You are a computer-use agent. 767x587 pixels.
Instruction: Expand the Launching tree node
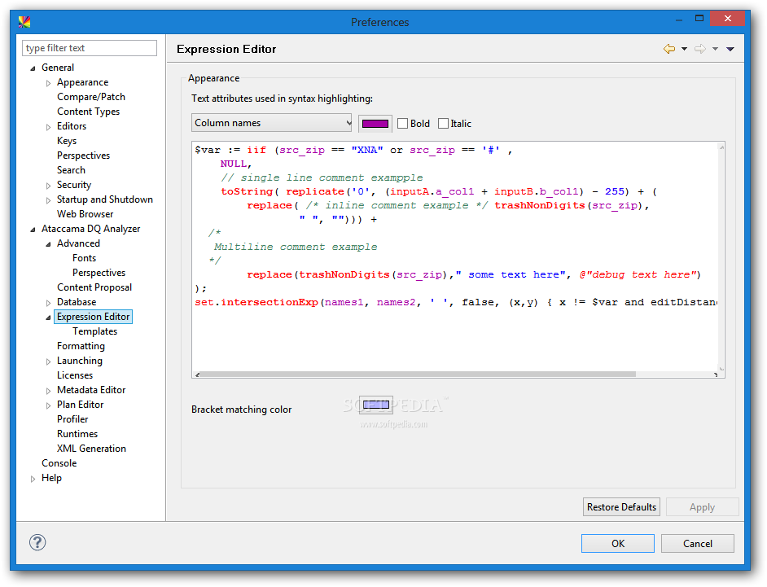coord(48,361)
